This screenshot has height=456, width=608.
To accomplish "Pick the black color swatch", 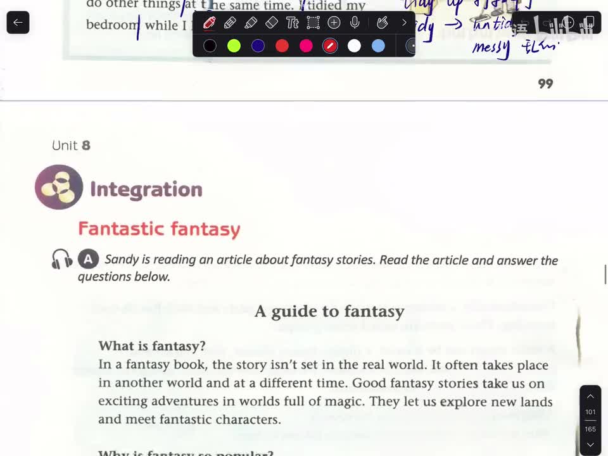I will pyautogui.click(x=210, y=46).
